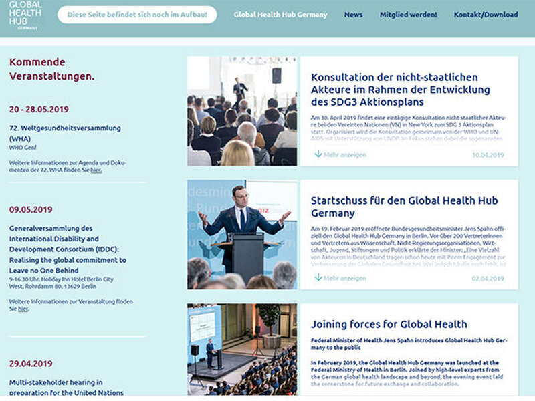This screenshot has width=535, height=401.
Task: Open the Mitglied werden! menu item
Action: point(409,15)
